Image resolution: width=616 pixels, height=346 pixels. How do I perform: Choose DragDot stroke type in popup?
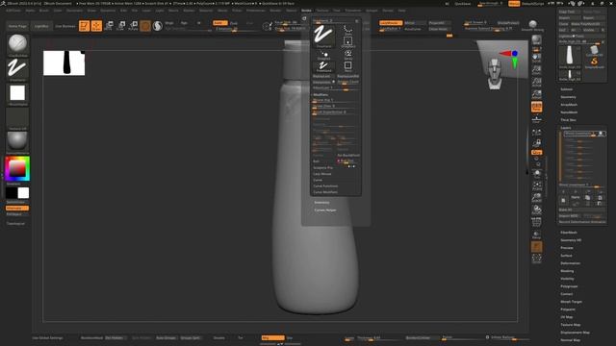click(323, 55)
